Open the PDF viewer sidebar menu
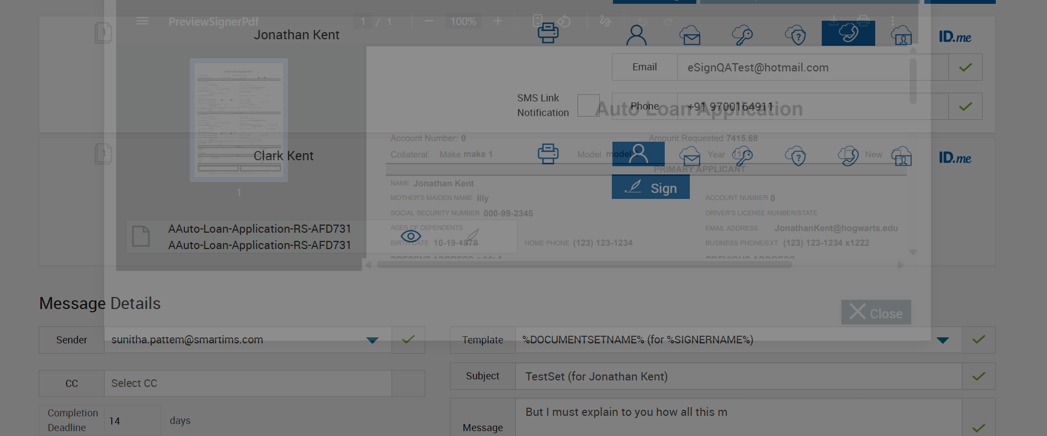This screenshot has height=436, width=1047. 142,21
